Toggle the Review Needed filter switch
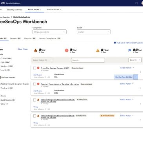This screenshot has height=143, width=143. [1, 78]
